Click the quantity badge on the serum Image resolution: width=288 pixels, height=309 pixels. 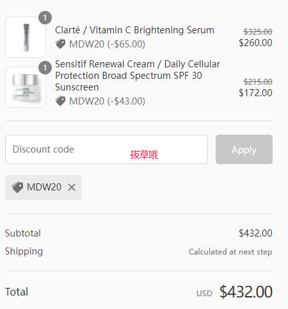[45, 18]
